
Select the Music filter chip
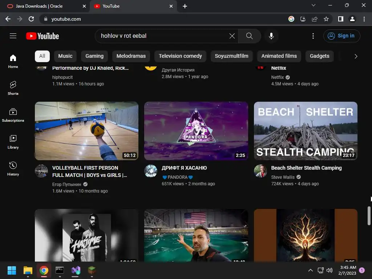pyautogui.click(x=65, y=56)
